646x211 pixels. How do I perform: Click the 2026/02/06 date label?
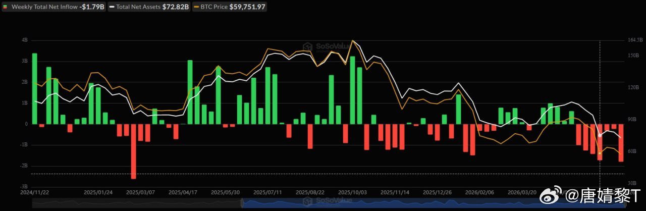(479, 192)
